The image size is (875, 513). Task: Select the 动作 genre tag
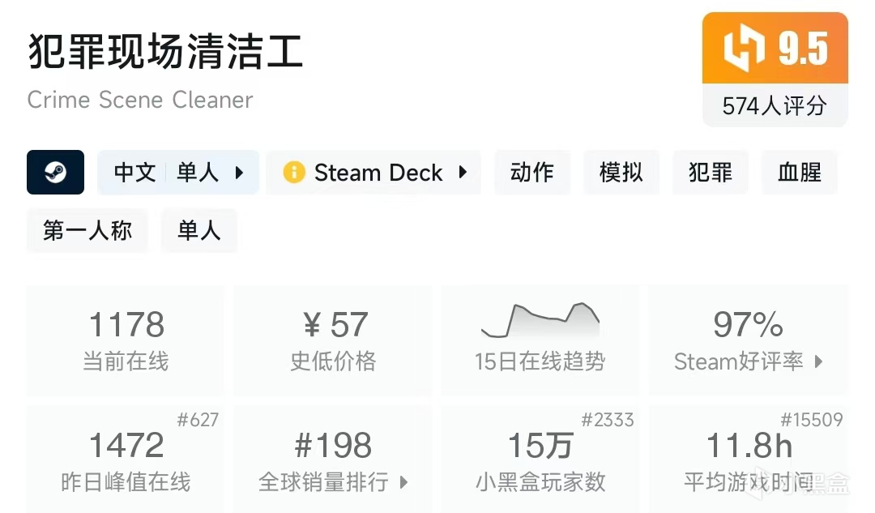pyautogui.click(x=531, y=173)
